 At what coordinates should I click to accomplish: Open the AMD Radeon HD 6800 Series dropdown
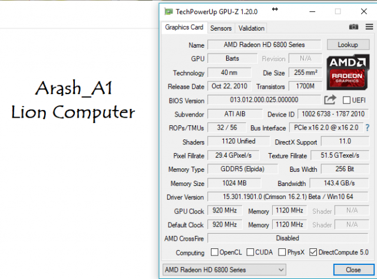click(x=224, y=270)
